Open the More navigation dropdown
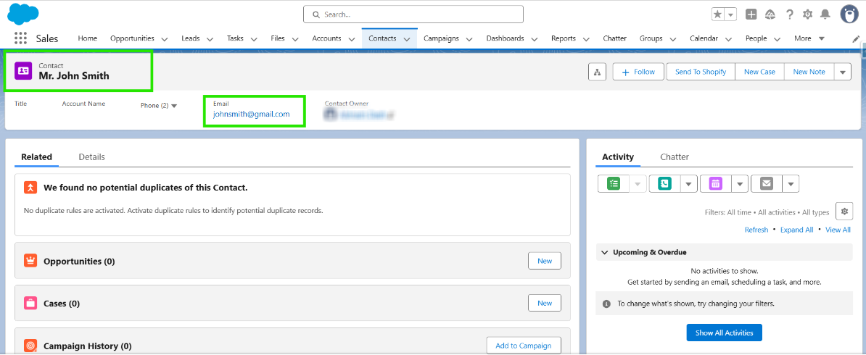This screenshot has width=866, height=355. (x=809, y=38)
